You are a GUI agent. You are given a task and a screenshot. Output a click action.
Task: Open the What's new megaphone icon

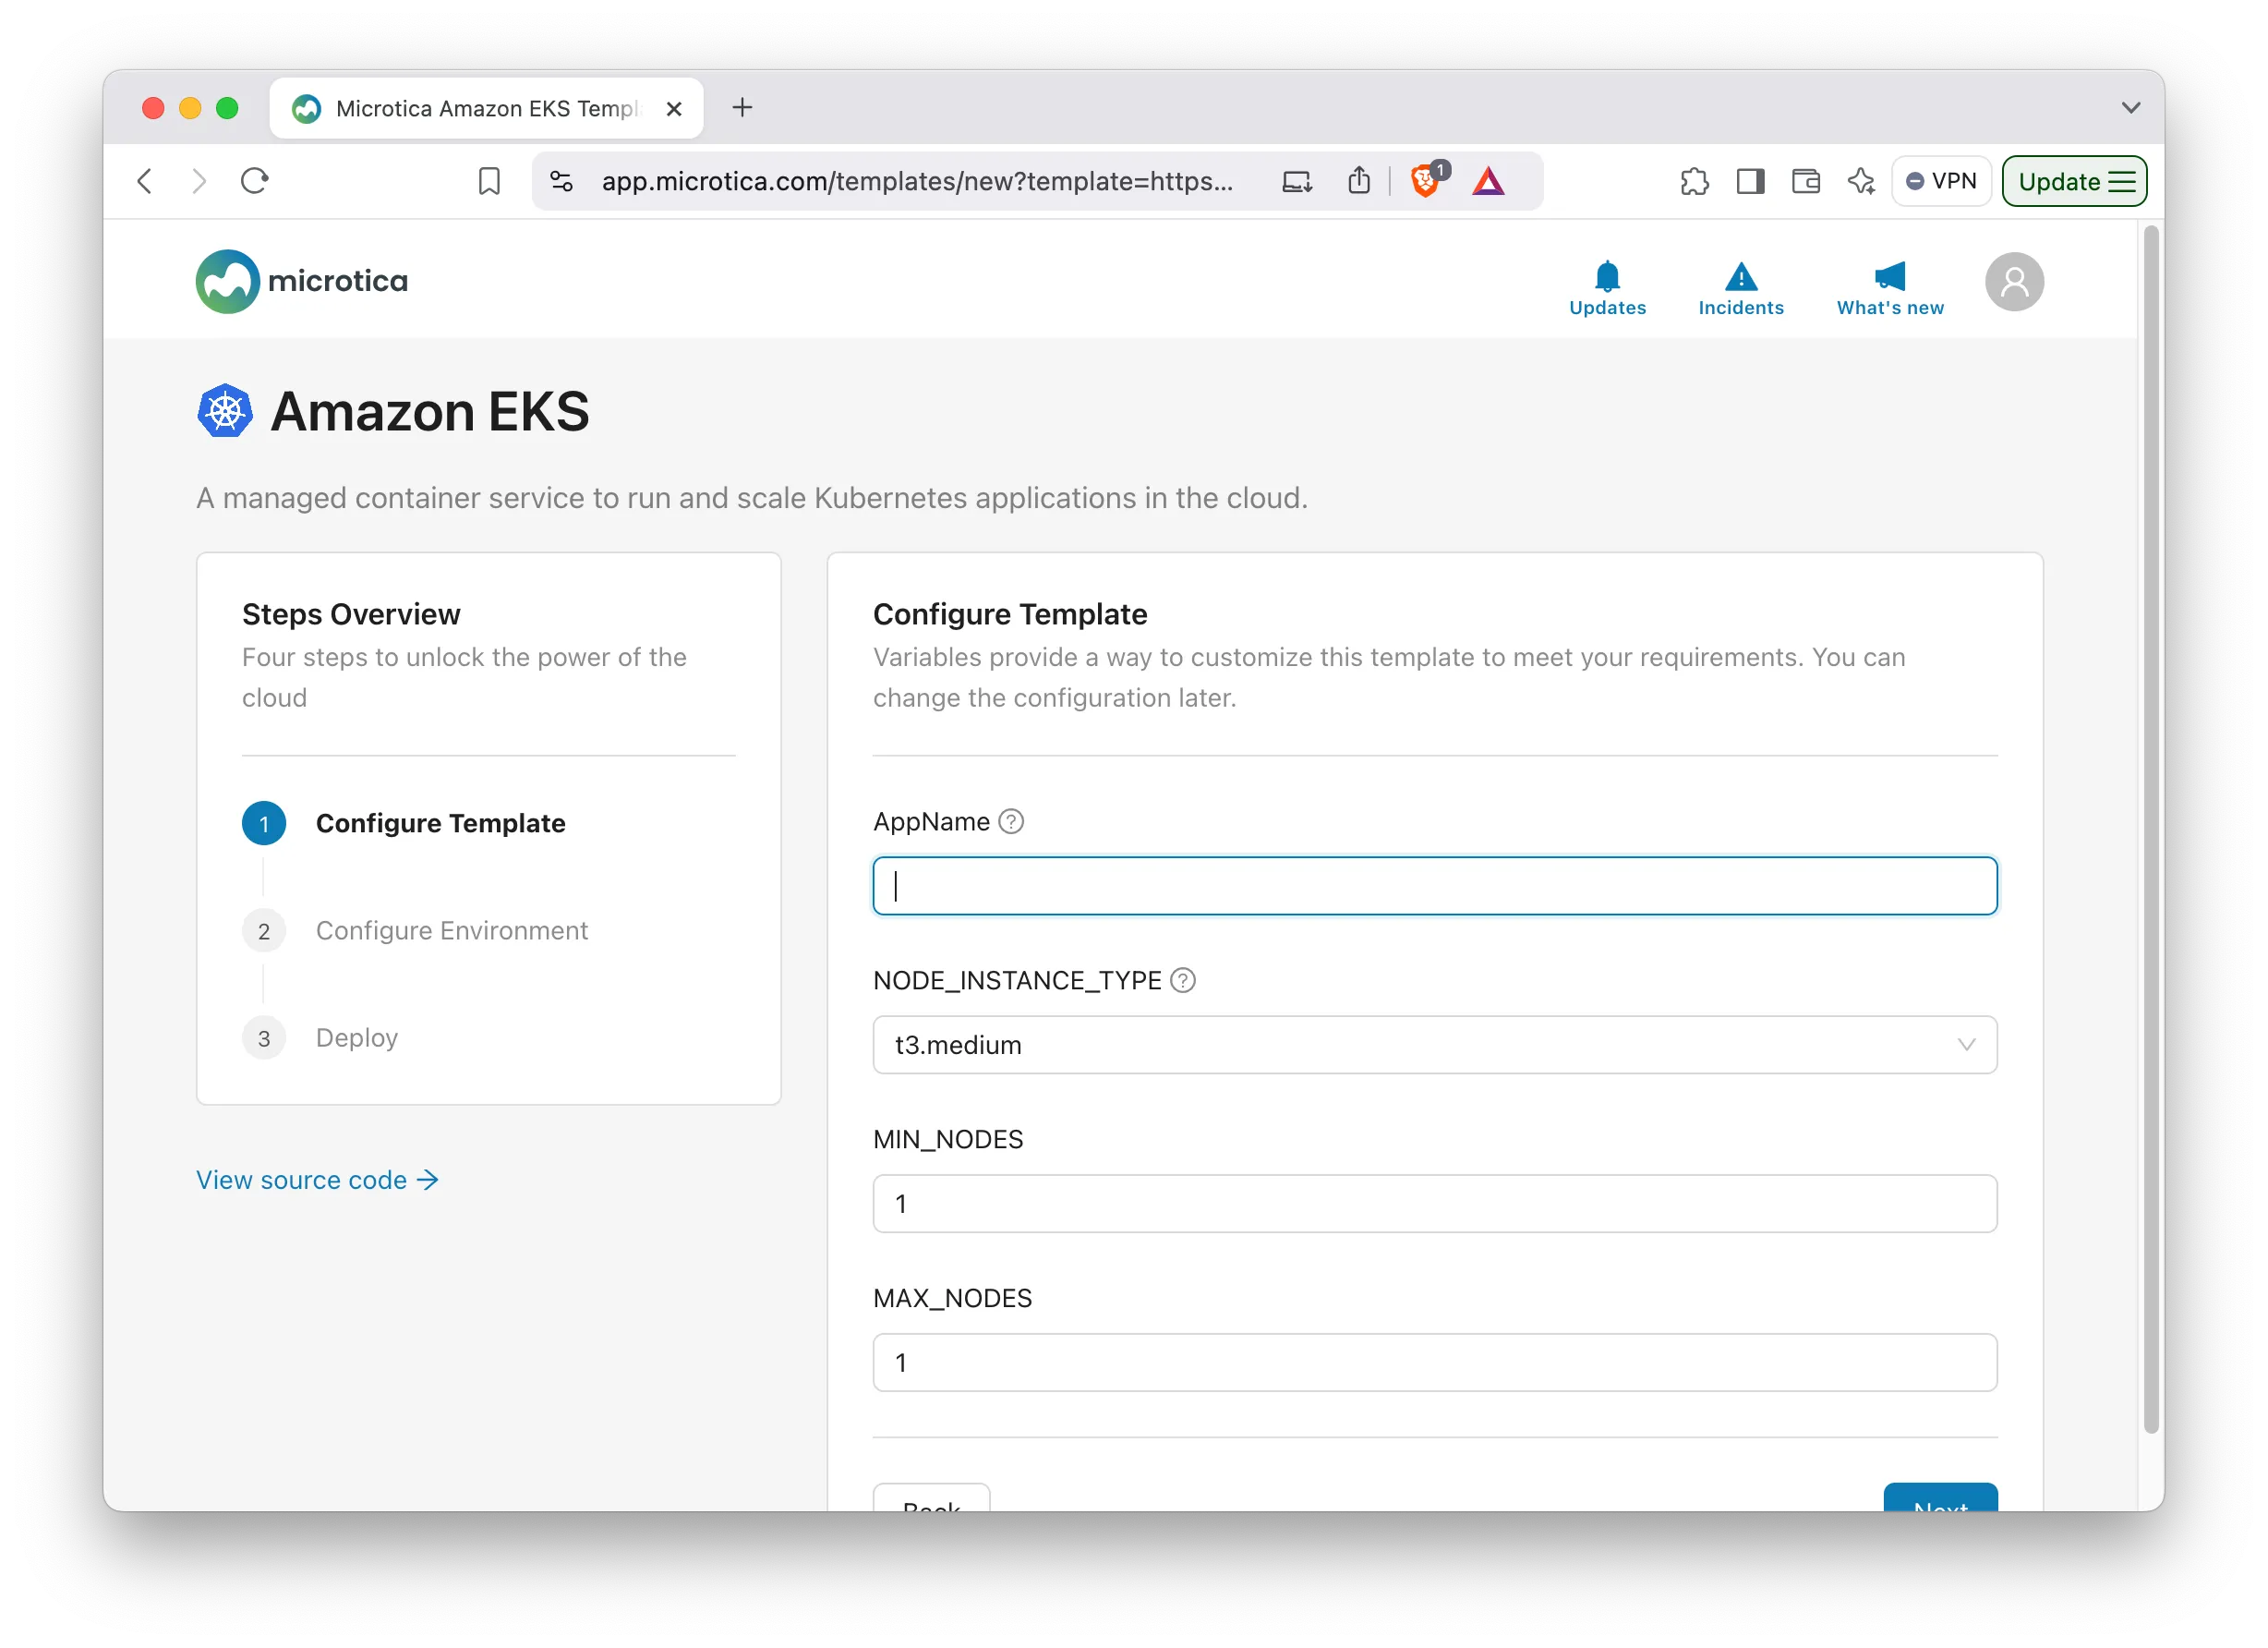[x=1889, y=277]
